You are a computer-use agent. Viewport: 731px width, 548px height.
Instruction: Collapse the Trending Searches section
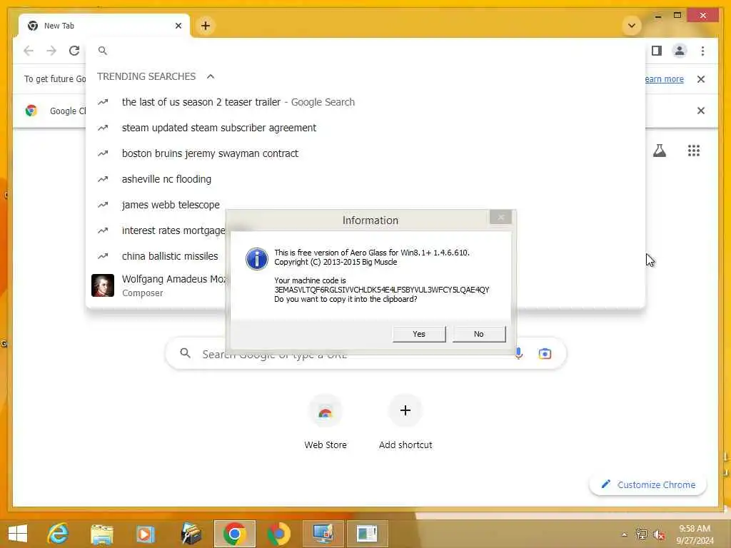[211, 76]
